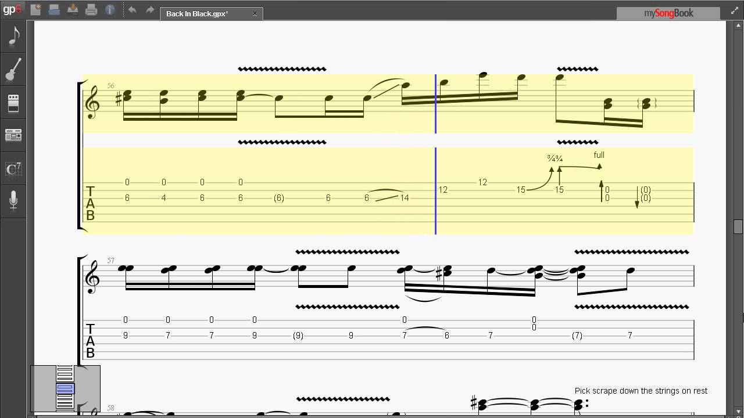Image resolution: width=744 pixels, height=418 pixels.
Task: Select the fret 14 note in bar 56
Action: pyautogui.click(x=405, y=198)
